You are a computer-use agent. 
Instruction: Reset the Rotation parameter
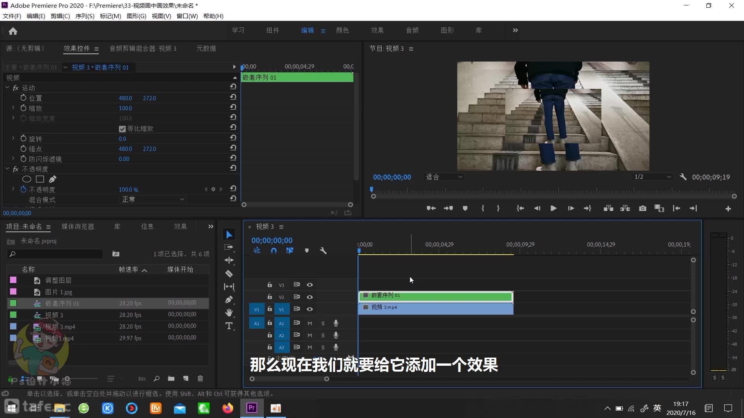click(x=233, y=138)
